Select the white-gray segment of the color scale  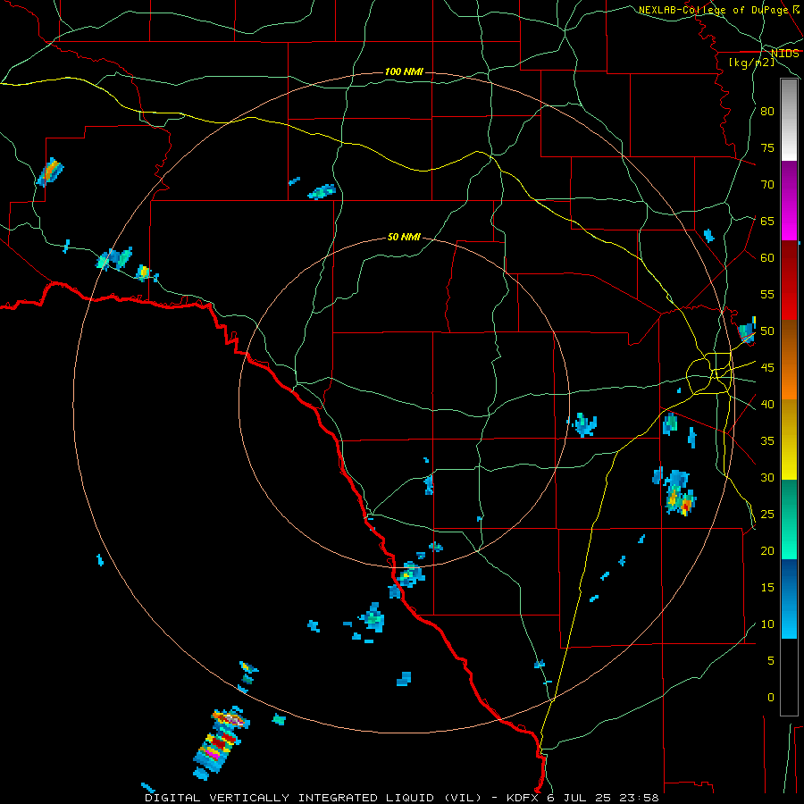pyautogui.click(x=789, y=120)
